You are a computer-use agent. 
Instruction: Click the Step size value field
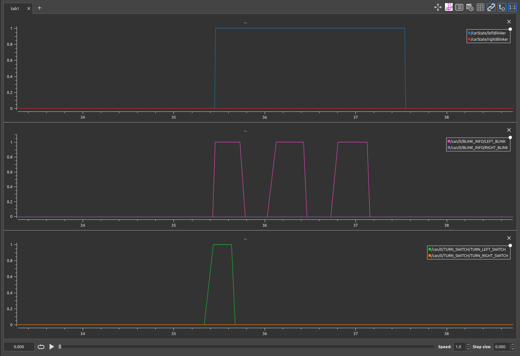tap(502, 347)
